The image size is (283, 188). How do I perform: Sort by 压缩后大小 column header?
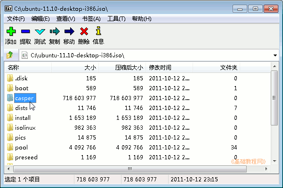point(122,68)
